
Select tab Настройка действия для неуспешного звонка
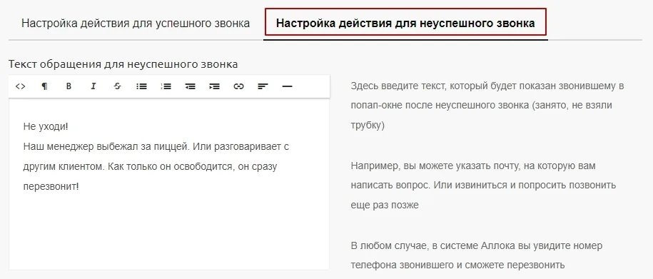click(405, 23)
